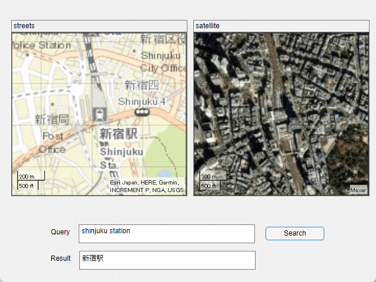
Task: Click the 新宿四 label on streets map
Action: pos(142,85)
